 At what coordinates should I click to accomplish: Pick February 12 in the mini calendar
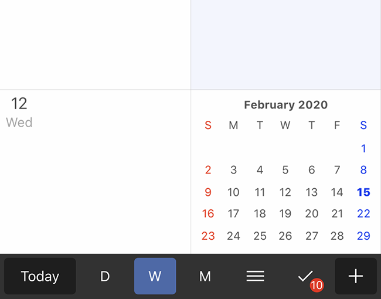[285, 192]
